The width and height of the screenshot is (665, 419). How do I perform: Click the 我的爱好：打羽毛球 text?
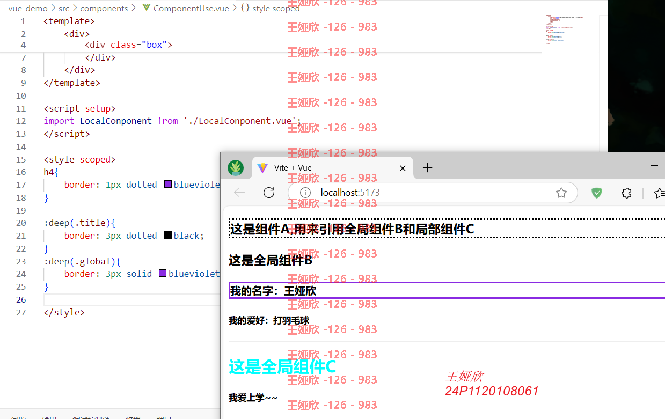(x=268, y=321)
